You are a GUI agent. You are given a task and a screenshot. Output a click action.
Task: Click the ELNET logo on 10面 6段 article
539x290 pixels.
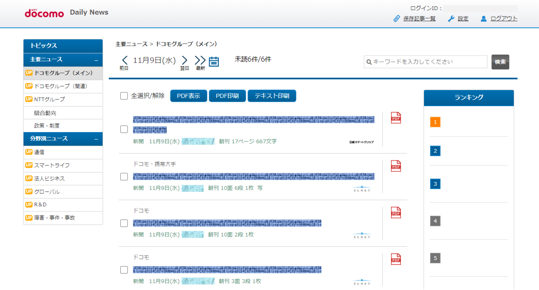click(362, 189)
